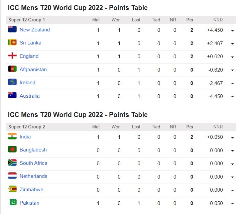This screenshot has width=242, height=214.
Task: Expand the India row details arrow
Action: point(232,138)
